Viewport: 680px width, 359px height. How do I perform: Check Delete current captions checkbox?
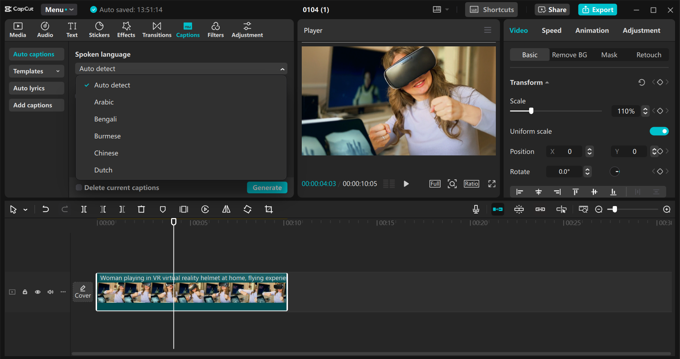[79, 187]
